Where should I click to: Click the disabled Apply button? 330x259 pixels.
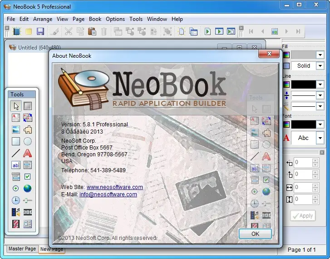pos(303,215)
